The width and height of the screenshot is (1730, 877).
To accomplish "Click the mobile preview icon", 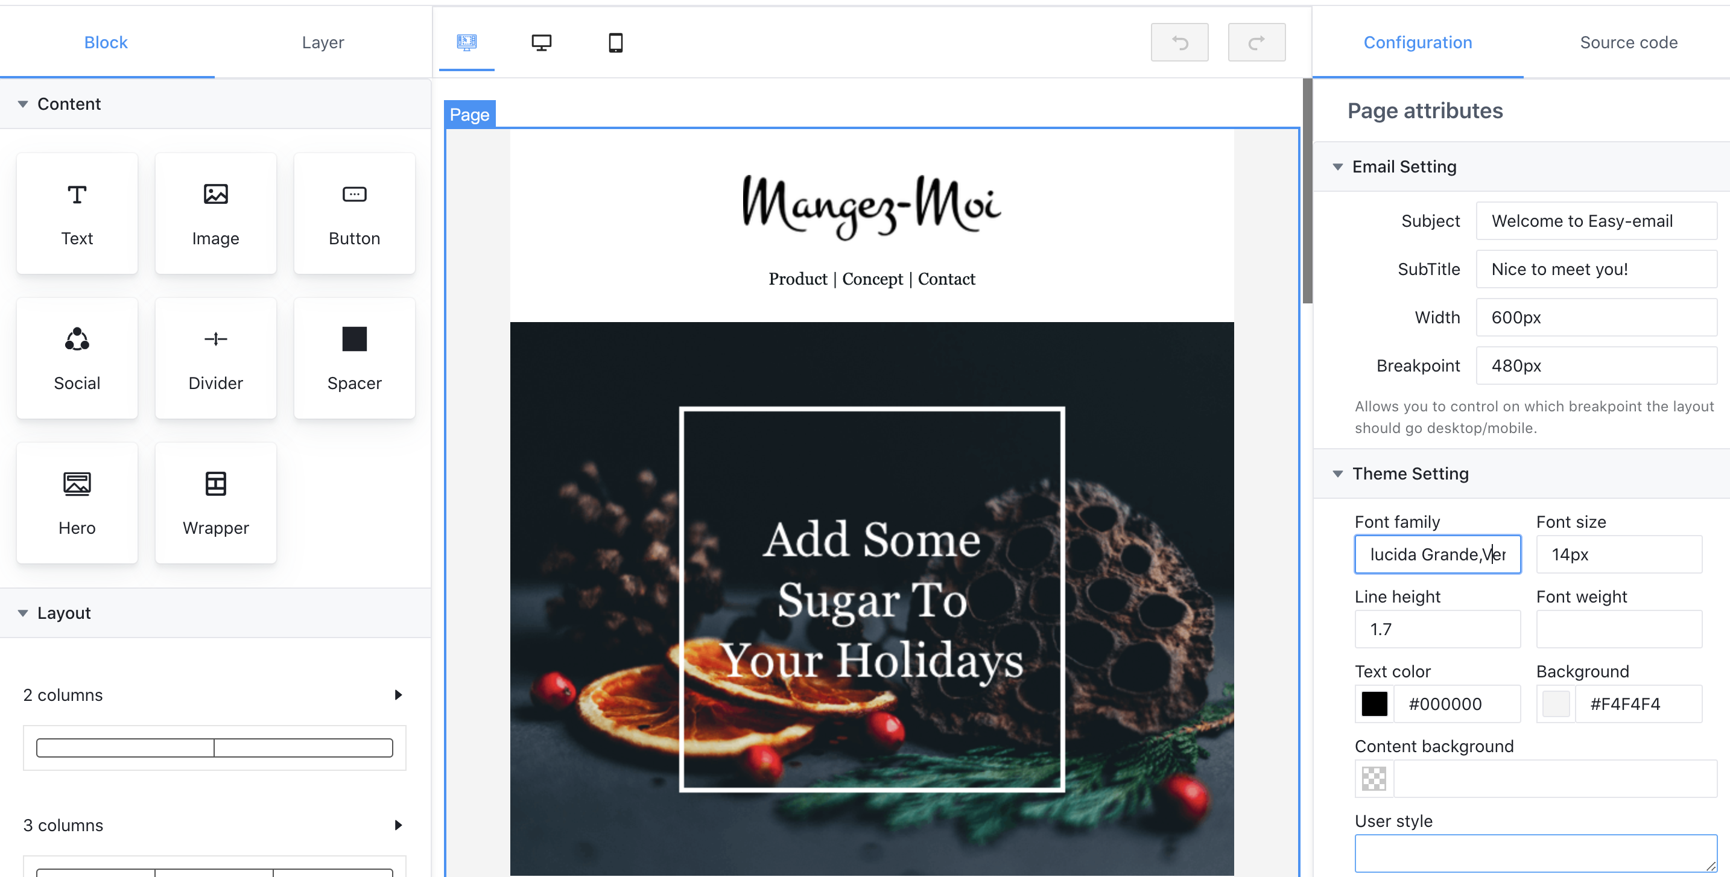I will [615, 42].
